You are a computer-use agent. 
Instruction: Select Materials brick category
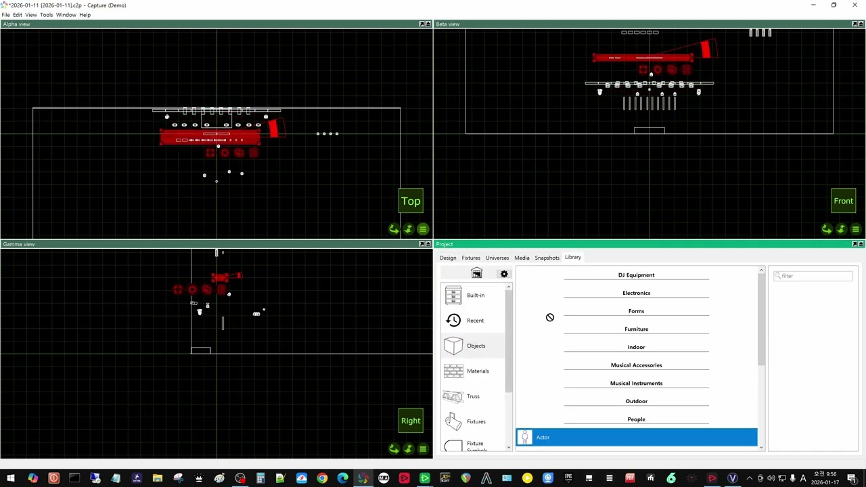[x=474, y=371]
